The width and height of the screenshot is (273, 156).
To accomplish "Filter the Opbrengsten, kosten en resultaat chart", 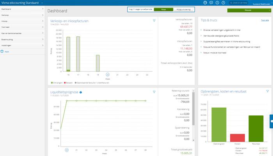I will pyautogui.click(x=268, y=91).
